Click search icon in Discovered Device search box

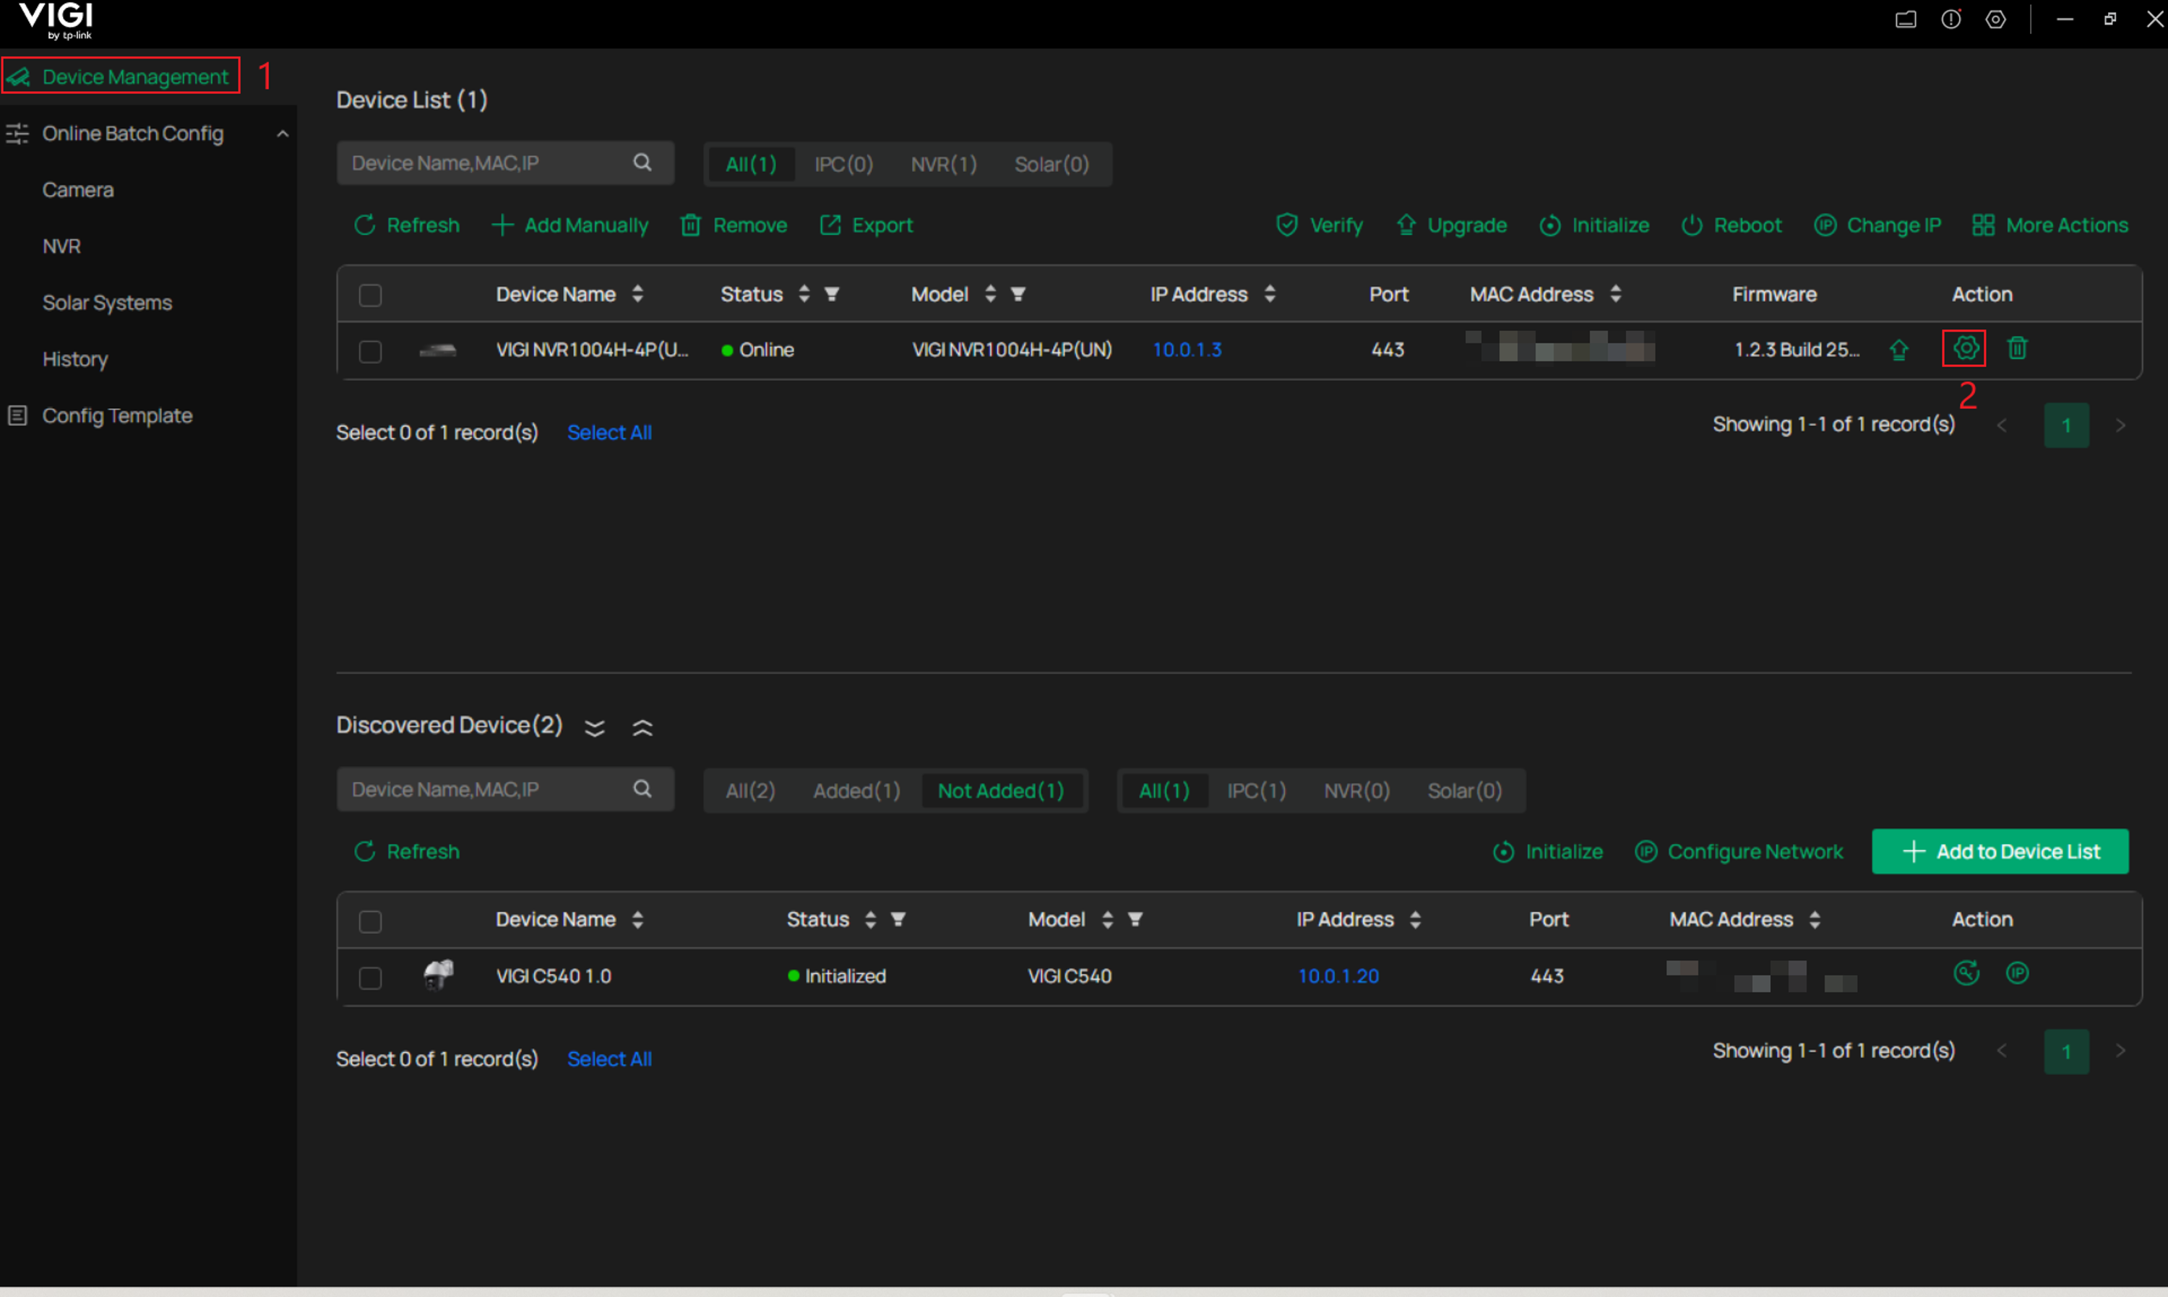(x=642, y=789)
